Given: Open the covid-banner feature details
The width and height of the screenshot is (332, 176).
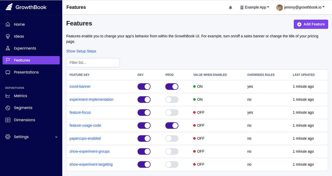Looking at the screenshot, I should pos(80,86).
